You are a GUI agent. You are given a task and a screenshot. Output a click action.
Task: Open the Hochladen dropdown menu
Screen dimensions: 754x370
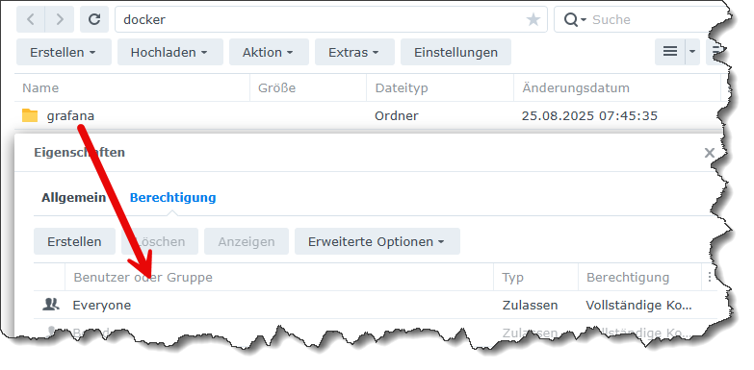(170, 52)
